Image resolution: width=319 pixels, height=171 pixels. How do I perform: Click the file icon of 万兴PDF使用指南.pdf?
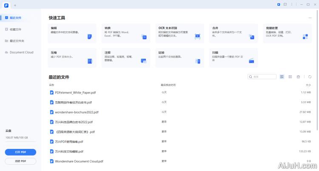click(51, 142)
